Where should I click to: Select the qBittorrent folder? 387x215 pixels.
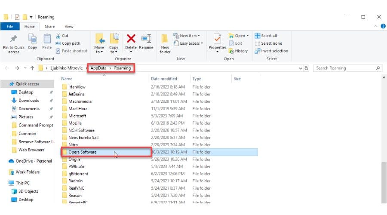(78, 174)
